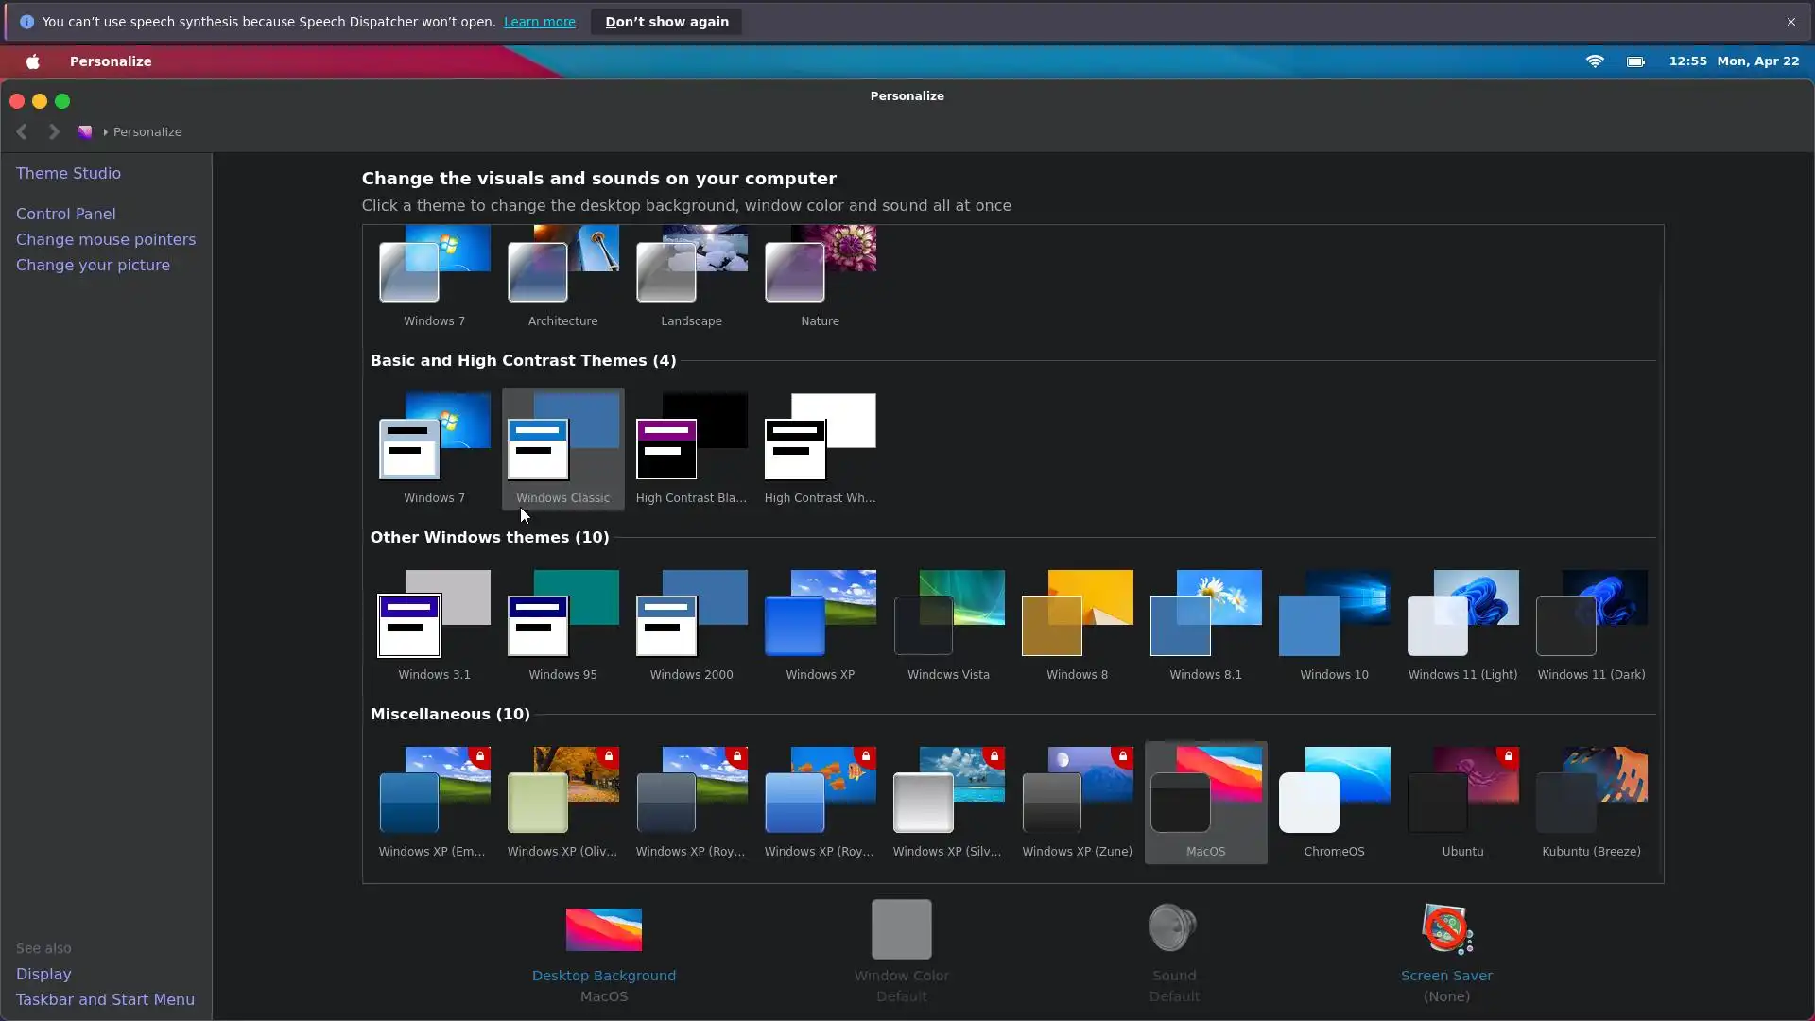Go forward with the right arrow

point(54,132)
